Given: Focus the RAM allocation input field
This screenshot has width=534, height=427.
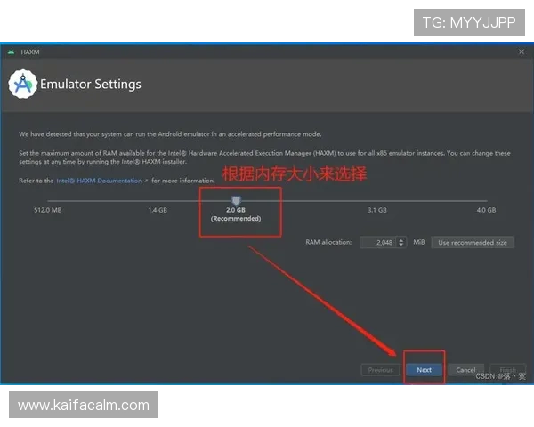Looking at the screenshot, I should pyautogui.click(x=376, y=242).
